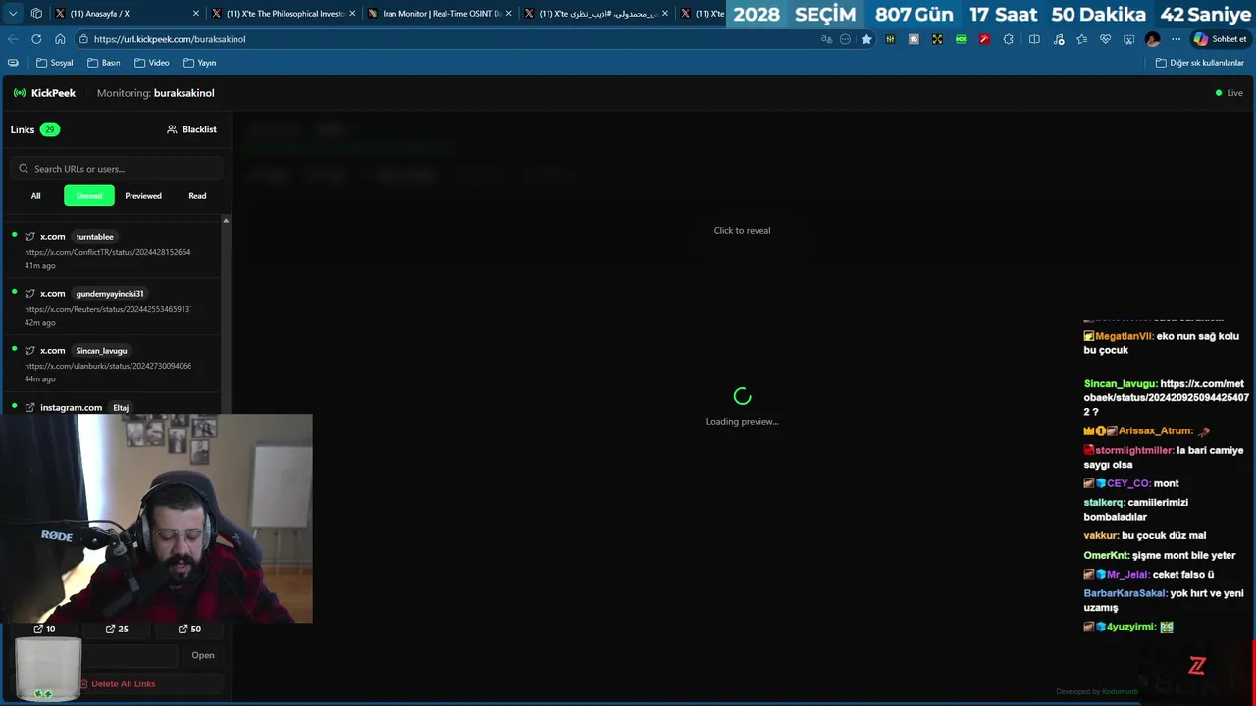Open browser essentials heart icon
The image size is (1256, 706).
[1105, 39]
